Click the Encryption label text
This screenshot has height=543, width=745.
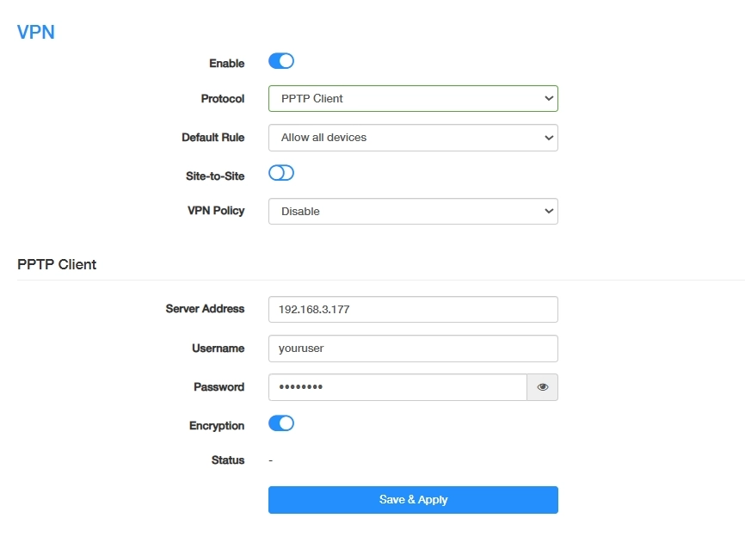pyautogui.click(x=217, y=426)
